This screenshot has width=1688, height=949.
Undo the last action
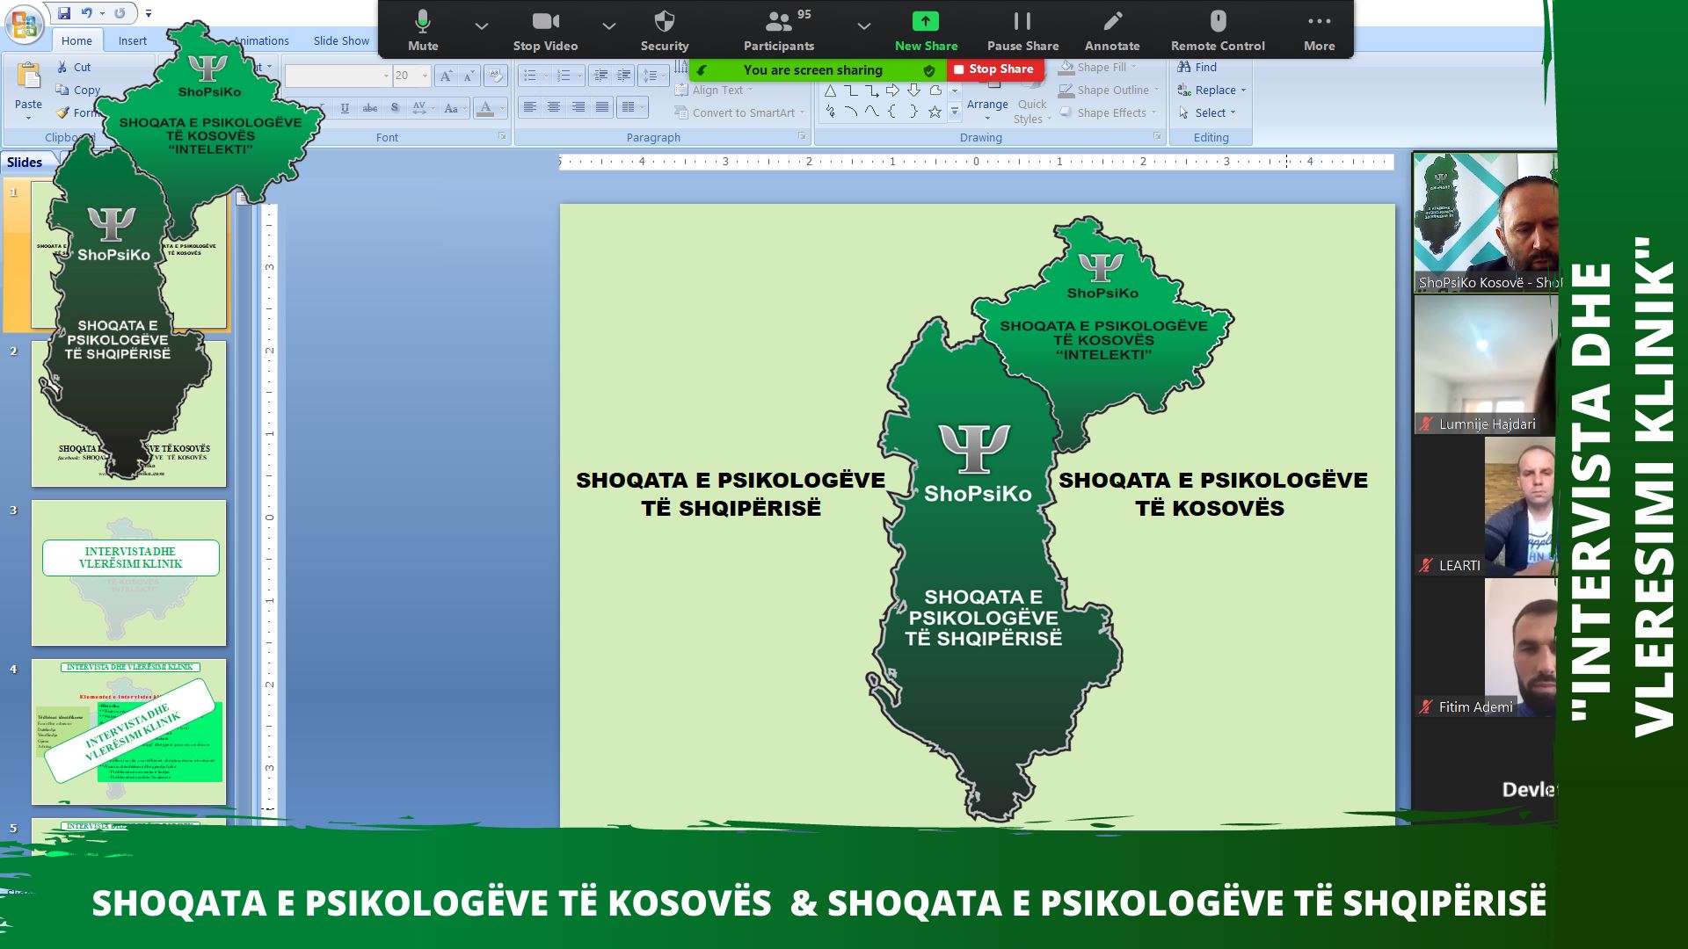coord(86,13)
